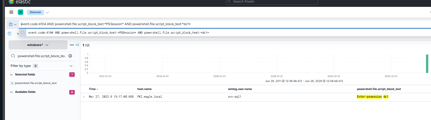Add a filter with plus icon

point(18,34)
